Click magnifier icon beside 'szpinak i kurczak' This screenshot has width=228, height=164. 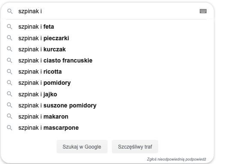(9, 49)
